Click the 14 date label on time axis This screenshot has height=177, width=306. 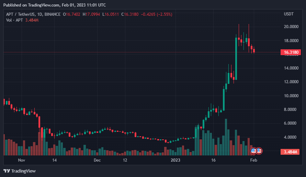[55, 160]
